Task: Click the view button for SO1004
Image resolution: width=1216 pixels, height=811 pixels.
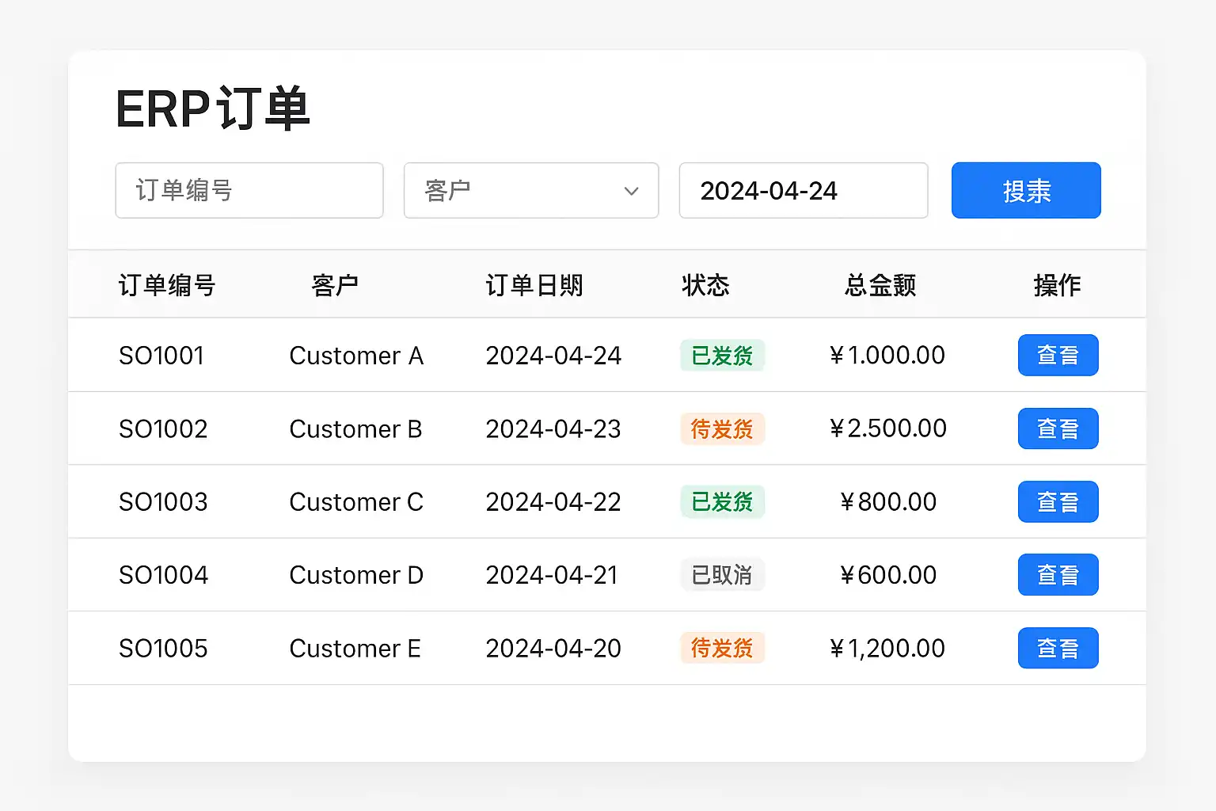Action: pos(1058,575)
